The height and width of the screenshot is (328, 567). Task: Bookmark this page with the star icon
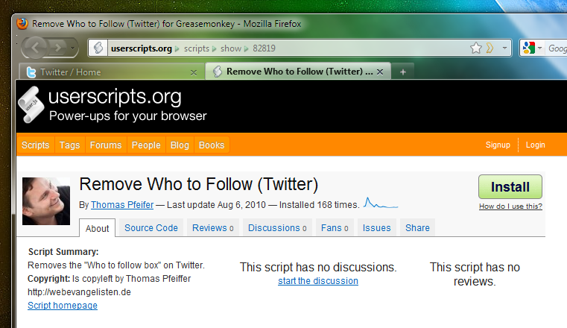point(476,48)
